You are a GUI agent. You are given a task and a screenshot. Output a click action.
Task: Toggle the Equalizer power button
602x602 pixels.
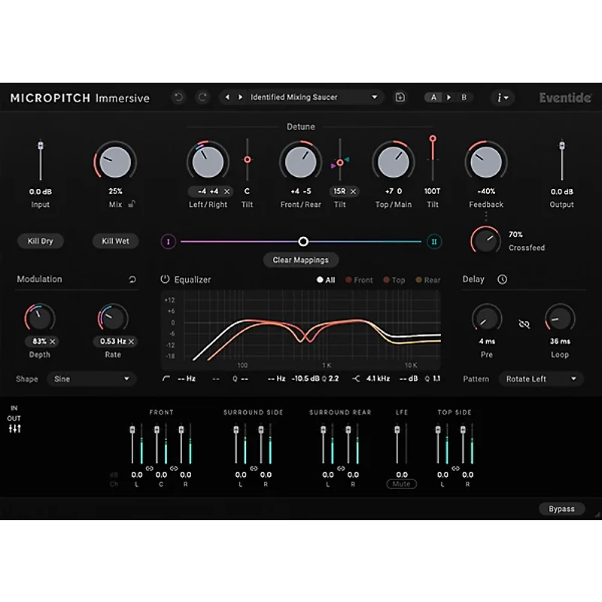[x=165, y=279]
